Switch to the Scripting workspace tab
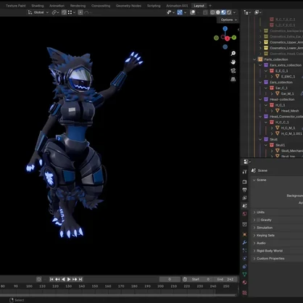Image resolution: width=303 pixels, height=303 pixels. point(154,6)
